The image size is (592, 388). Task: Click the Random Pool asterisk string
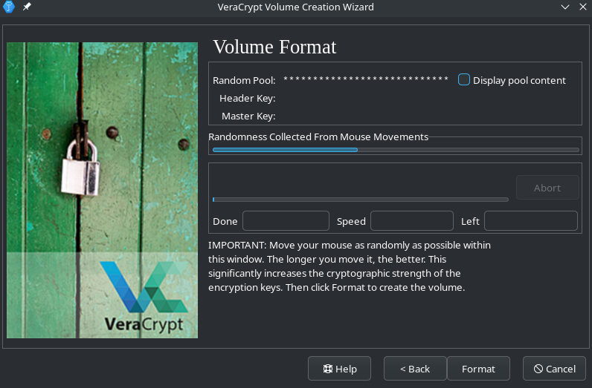(365, 80)
